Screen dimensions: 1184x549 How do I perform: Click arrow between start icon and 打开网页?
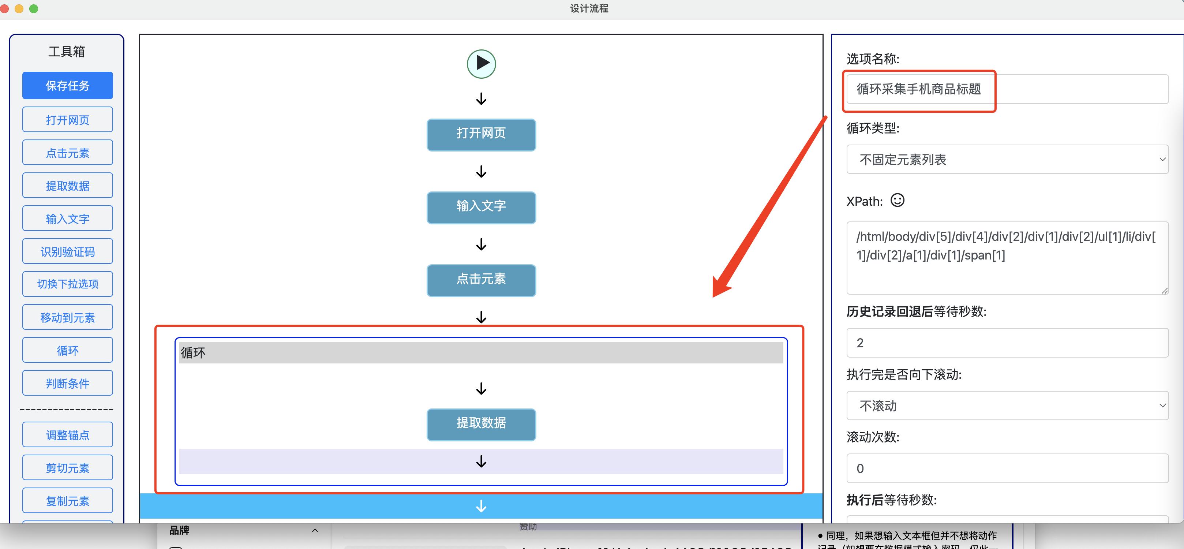pos(481,99)
